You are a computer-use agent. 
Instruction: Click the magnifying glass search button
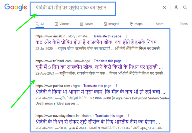[185, 8]
